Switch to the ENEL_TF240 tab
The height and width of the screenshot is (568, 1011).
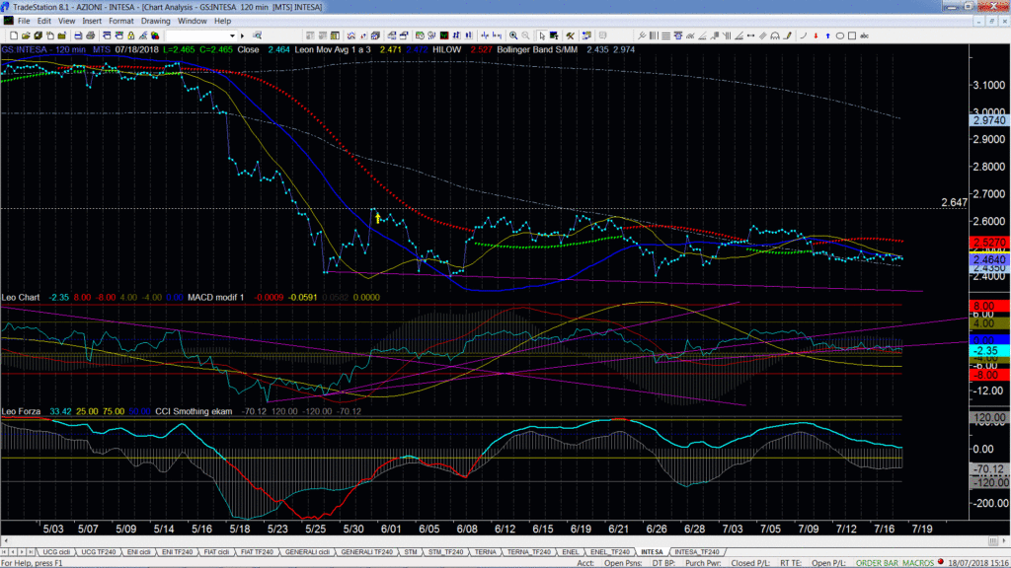pos(610,552)
